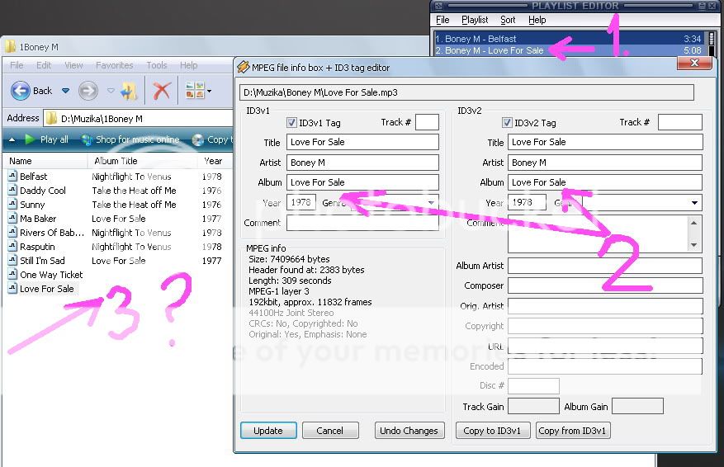Click the music file icon beside Ma Baker

click(12, 219)
